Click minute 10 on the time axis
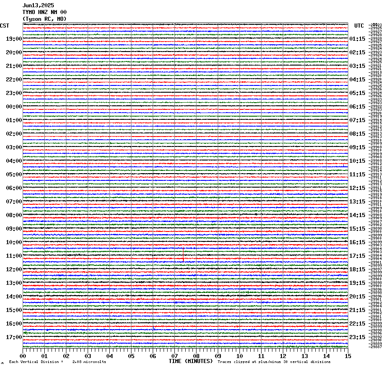Image resolution: width=384 pixels, height=368 pixels. pyautogui.click(x=239, y=356)
